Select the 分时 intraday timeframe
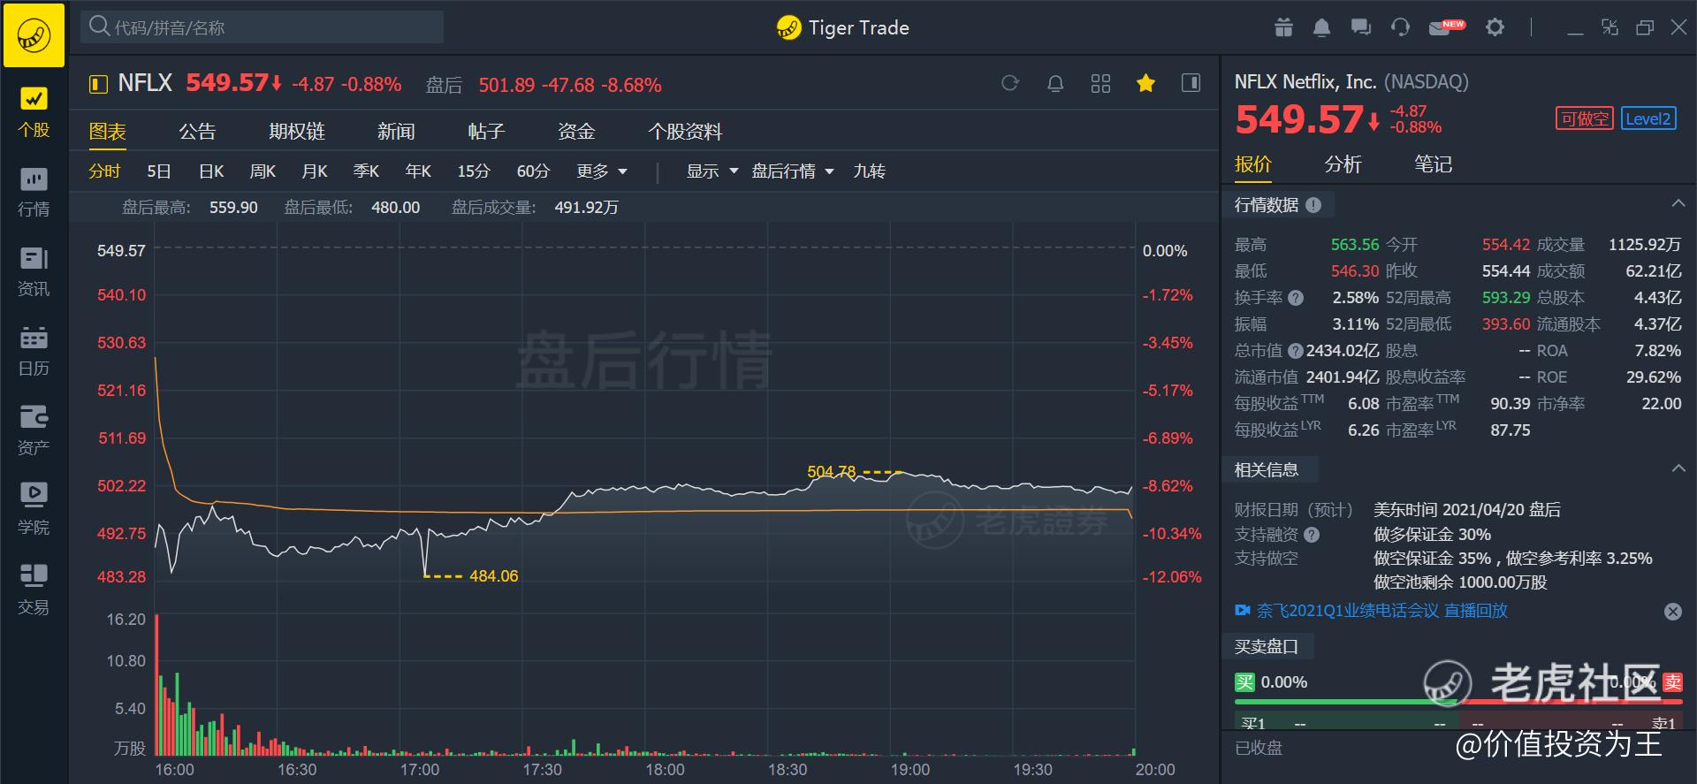1697x784 pixels. point(104,171)
